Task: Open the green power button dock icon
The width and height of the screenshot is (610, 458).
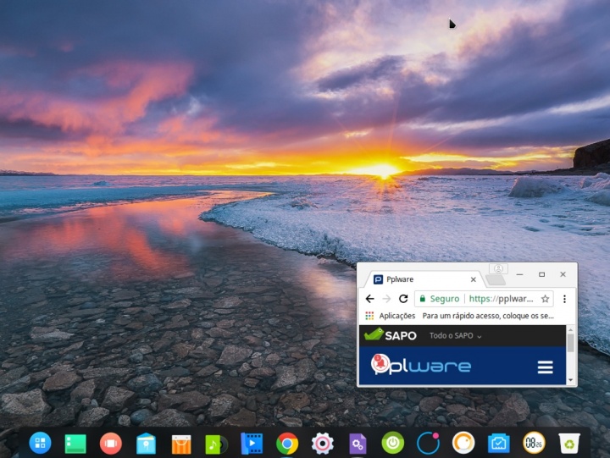Action: [393, 443]
